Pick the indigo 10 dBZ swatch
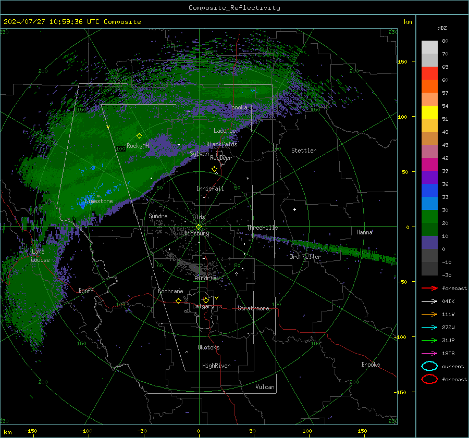Image resolution: width=469 pixels, height=438 pixels. click(429, 243)
